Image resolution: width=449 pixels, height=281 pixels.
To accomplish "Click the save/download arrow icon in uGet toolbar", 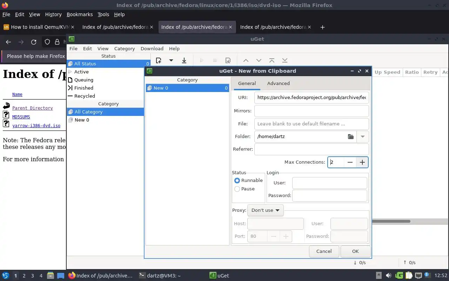I will pyautogui.click(x=184, y=60).
